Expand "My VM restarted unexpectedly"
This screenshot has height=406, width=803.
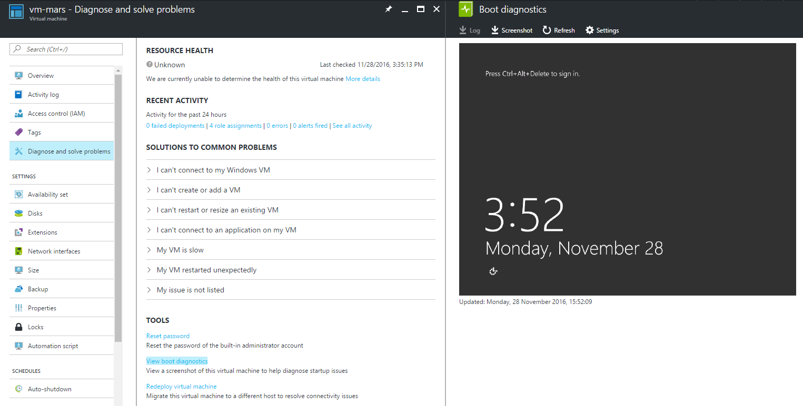(x=291, y=270)
